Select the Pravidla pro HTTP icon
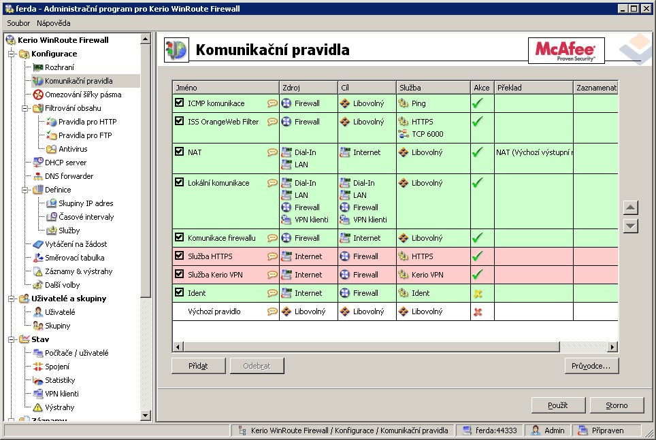 (52, 122)
